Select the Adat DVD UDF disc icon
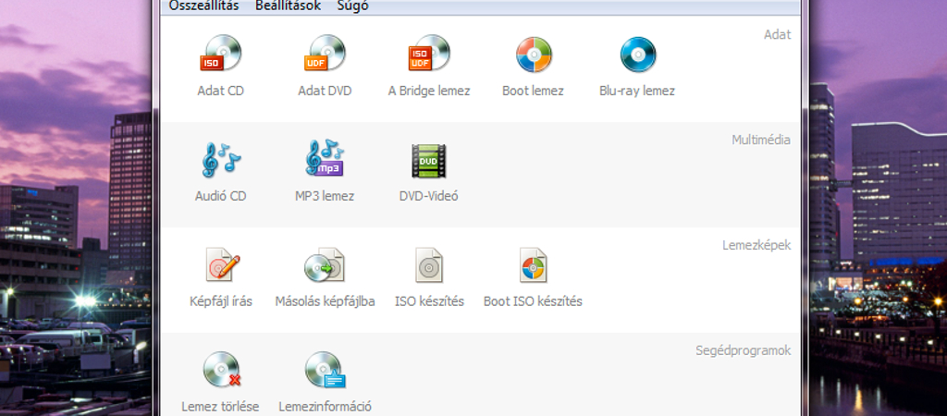The width and height of the screenshot is (947, 416). point(325,54)
